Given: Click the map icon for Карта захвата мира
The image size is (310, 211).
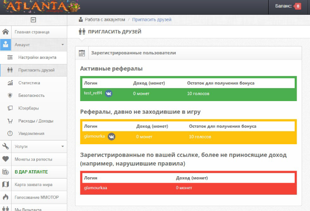Looking at the screenshot, I should click(x=6, y=184).
